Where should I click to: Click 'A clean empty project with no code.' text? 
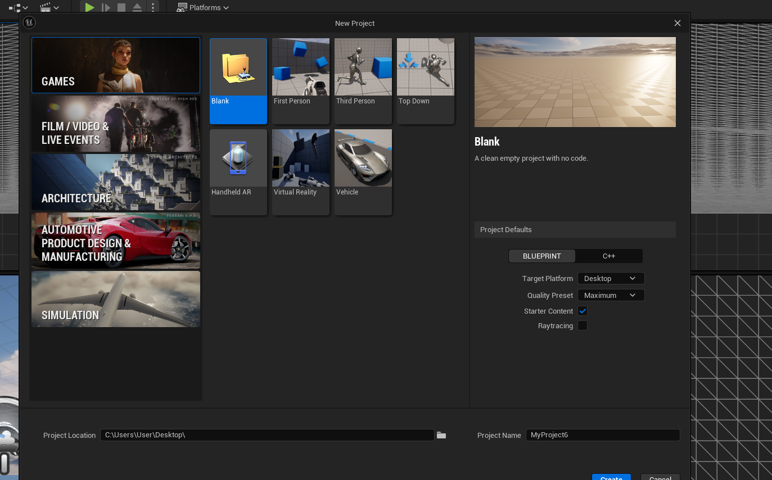click(x=531, y=159)
